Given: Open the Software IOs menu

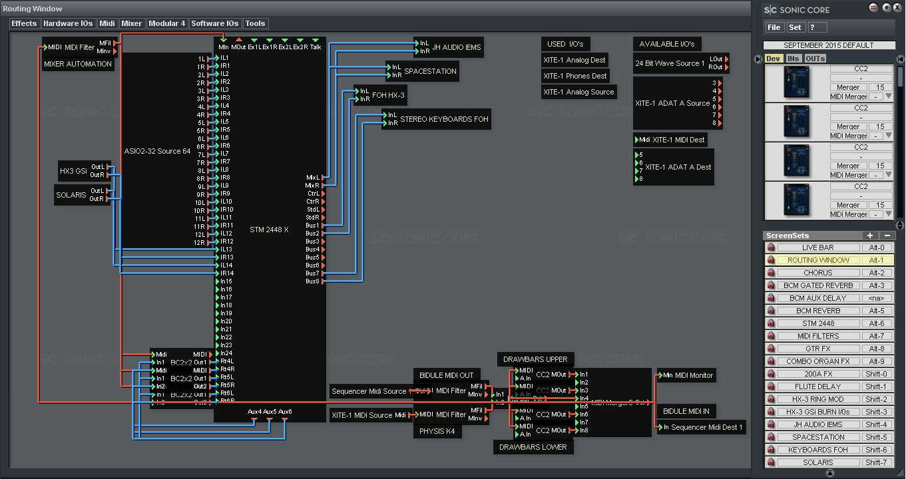Looking at the screenshot, I should (215, 23).
